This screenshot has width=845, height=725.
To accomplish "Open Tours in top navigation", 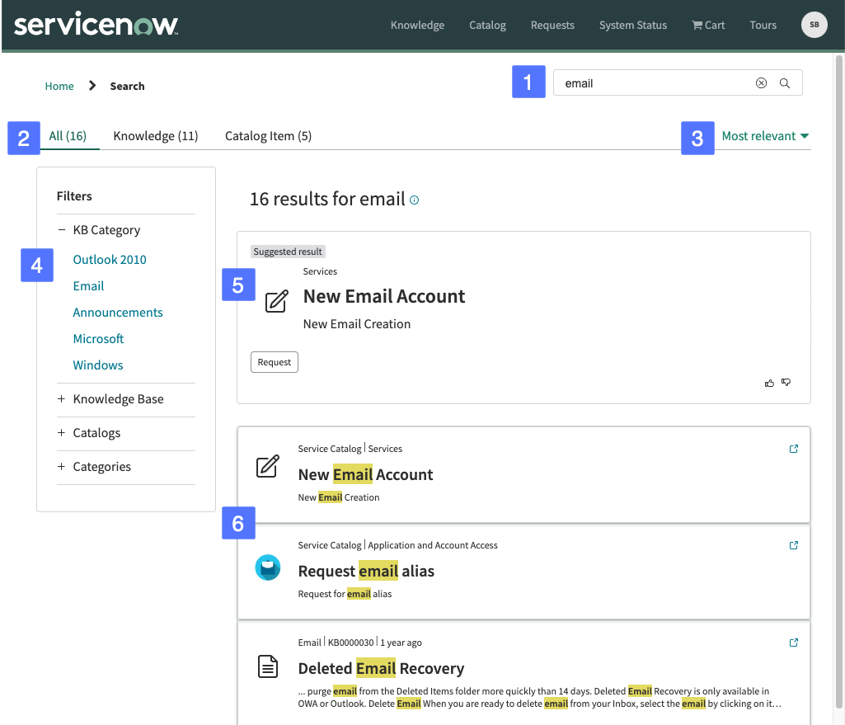I will [763, 26].
